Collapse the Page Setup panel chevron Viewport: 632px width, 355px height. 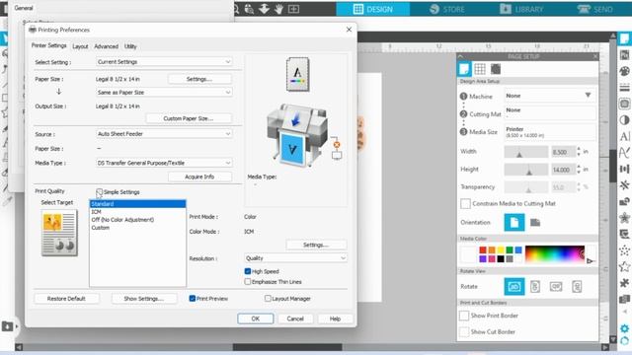click(x=460, y=56)
